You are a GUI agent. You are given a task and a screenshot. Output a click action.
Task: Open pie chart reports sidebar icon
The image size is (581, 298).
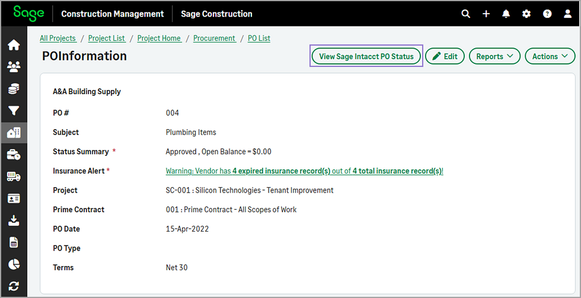coord(14,264)
